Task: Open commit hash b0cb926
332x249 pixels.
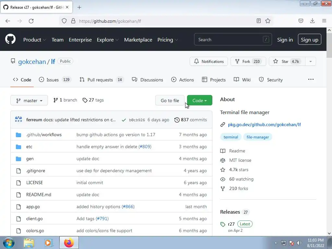Action: click(137, 120)
